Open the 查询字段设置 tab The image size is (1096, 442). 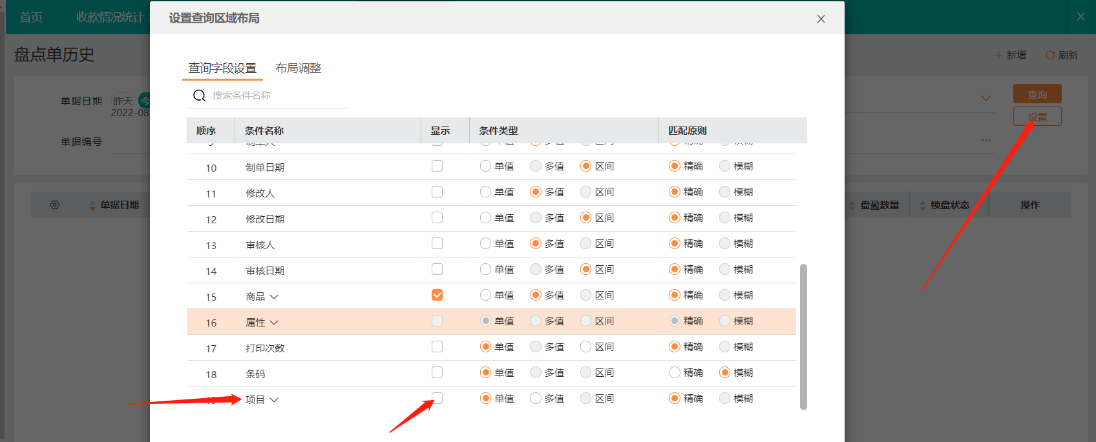222,68
